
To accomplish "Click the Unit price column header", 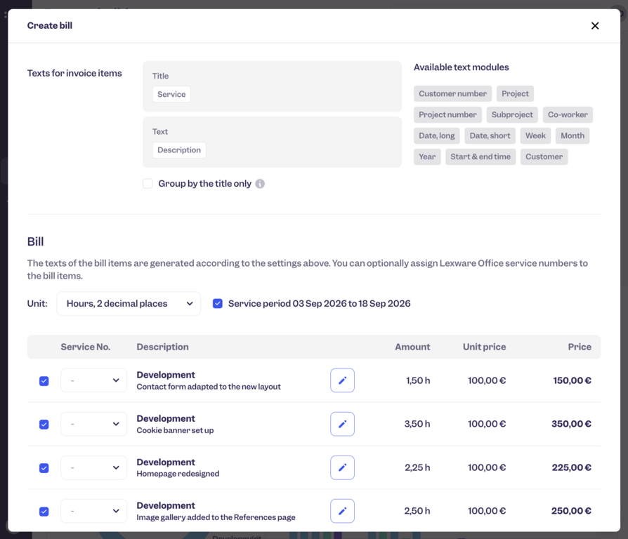I will [484, 347].
